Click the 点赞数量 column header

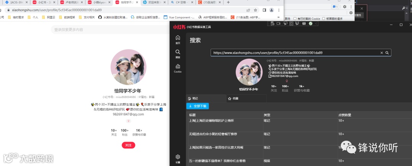click(345, 115)
